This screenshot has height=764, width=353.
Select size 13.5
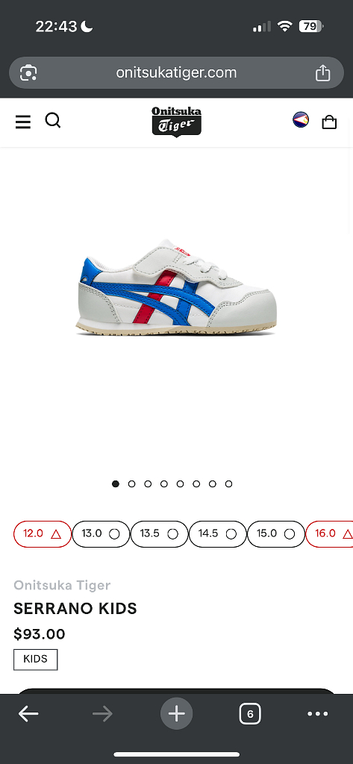tap(159, 533)
